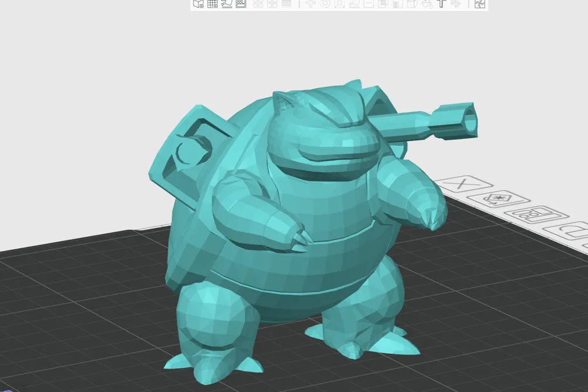Click the Split to parts icon
Screen dimensions: 588x392
[x=272, y=4]
